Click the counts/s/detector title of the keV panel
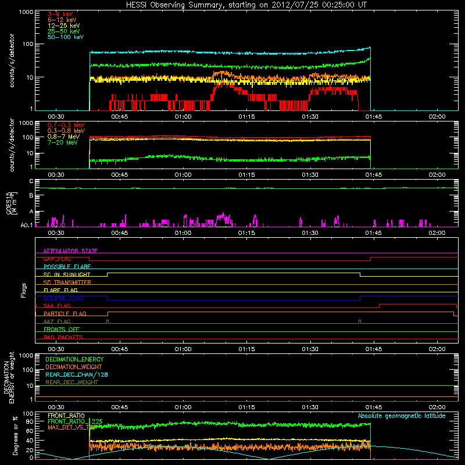 (12, 60)
